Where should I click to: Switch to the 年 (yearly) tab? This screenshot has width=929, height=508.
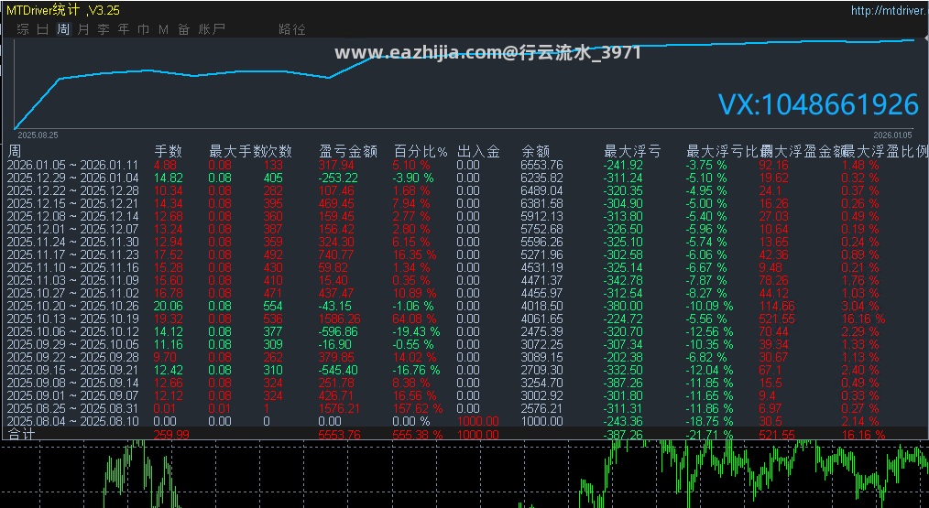124,29
